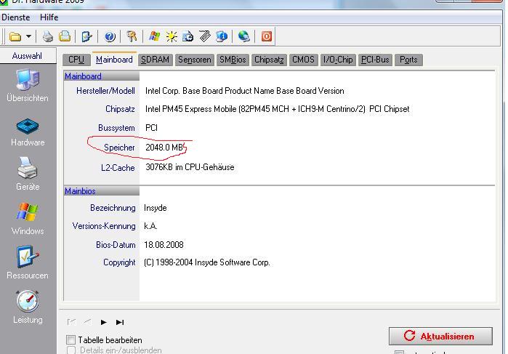This screenshot has height=354, width=508.
Task: Go to the next page arrow
Action: point(104,322)
